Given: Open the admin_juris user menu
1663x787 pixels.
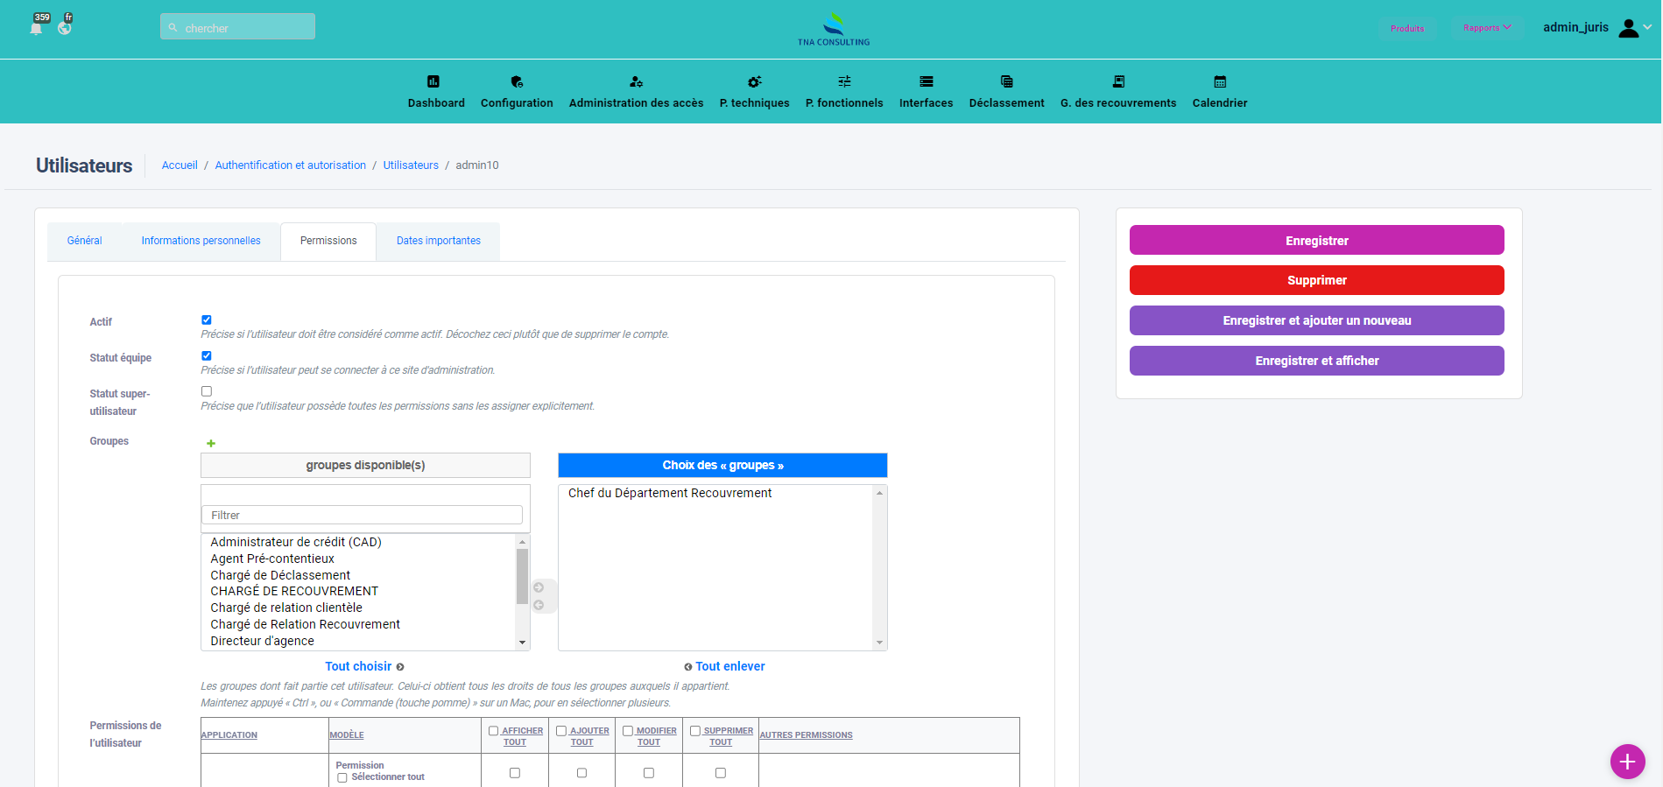Looking at the screenshot, I should pyautogui.click(x=1596, y=28).
